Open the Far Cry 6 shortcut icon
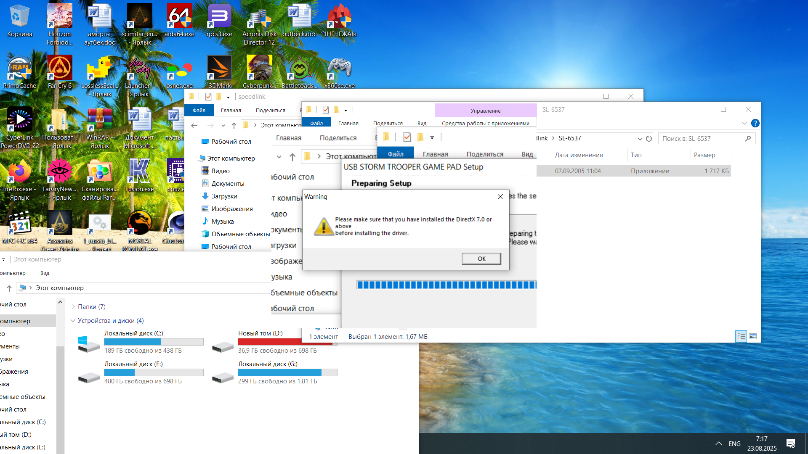 tap(59, 69)
